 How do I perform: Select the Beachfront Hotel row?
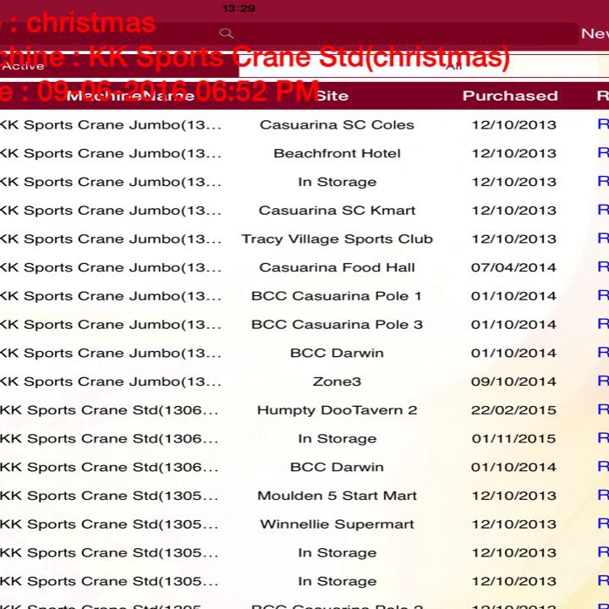(337, 153)
